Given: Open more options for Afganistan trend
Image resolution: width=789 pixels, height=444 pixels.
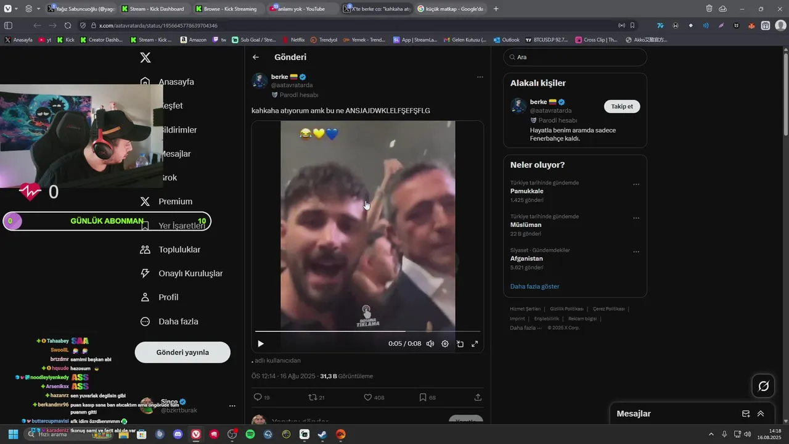Looking at the screenshot, I should pyautogui.click(x=636, y=252).
